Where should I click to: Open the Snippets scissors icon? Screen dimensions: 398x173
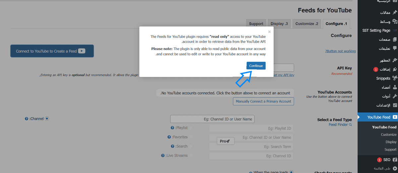pos(395,79)
